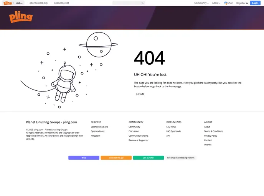Open the opendesktop.org top bar link

point(38,3)
